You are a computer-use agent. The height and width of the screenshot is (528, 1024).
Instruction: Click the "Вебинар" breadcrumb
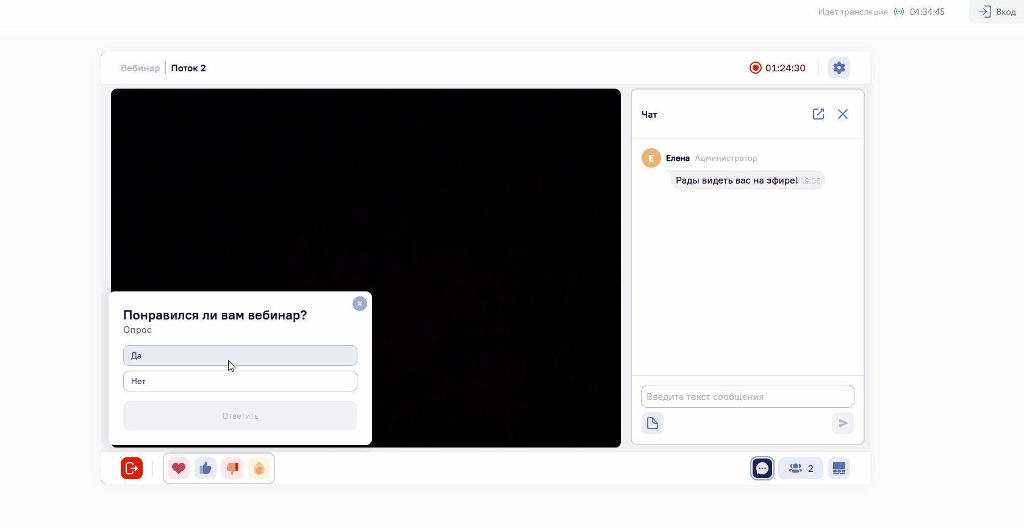coord(140,68)
